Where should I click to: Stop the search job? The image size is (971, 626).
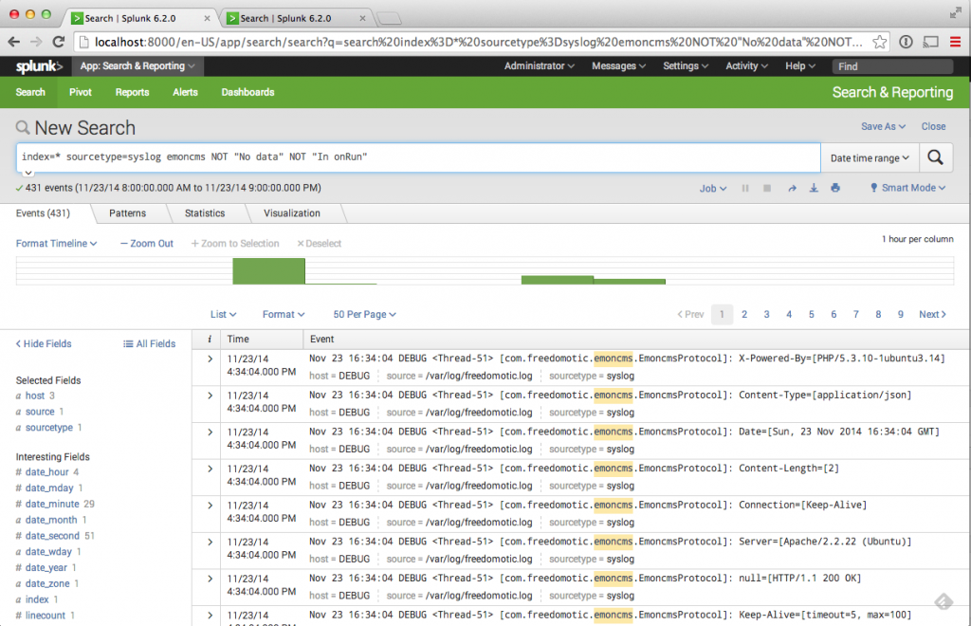click(768, 189)
